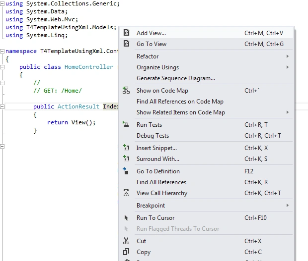Select Generate Sequence Diagram...
308x261 pixels.
click(206, 78)
